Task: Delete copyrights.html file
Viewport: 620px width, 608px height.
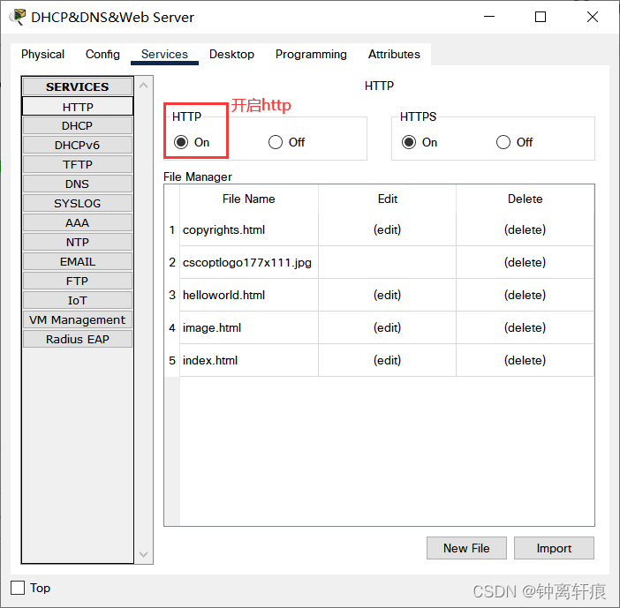Action: coord(525,229)
